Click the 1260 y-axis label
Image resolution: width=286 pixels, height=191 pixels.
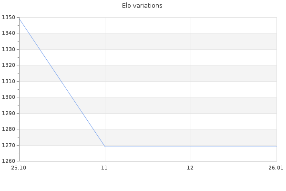point(9,161)
